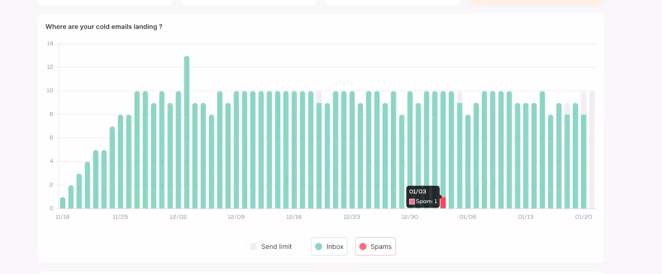This screenshot has height=274, width=662.
Task: Click the inbox bar above 12/16
Action: tap(294, 149)
